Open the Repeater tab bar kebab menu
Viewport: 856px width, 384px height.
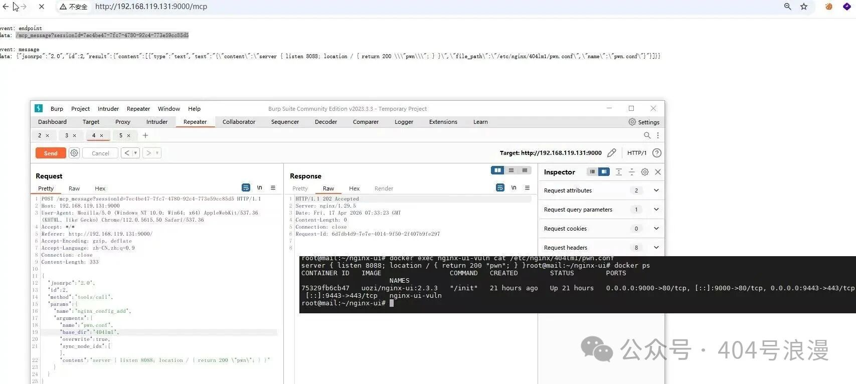[x=658, y=135]
